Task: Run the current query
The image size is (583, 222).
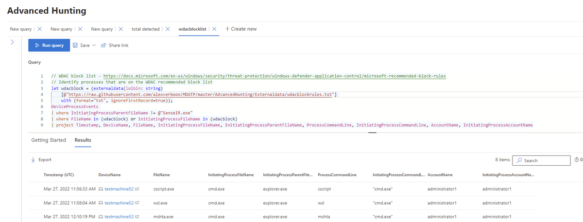Action: point(49,45)
